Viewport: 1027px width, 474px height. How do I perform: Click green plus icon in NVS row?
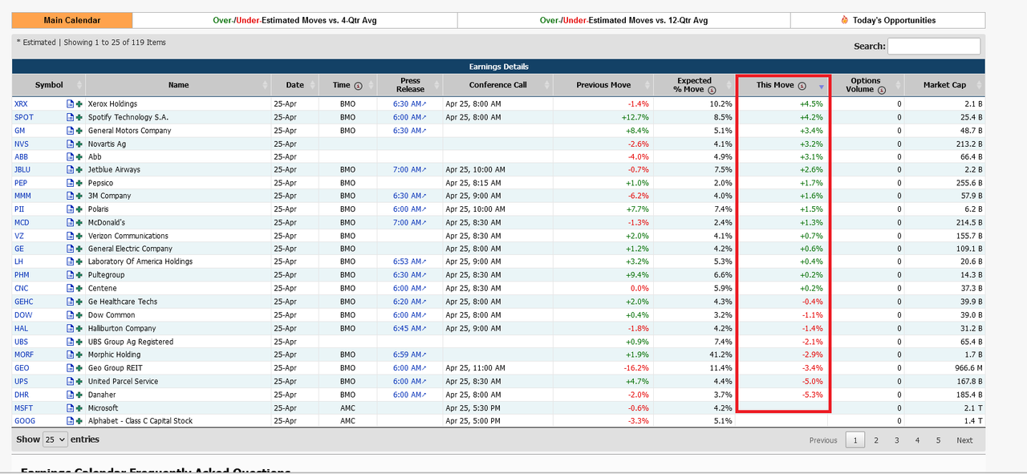click(79, 144)
